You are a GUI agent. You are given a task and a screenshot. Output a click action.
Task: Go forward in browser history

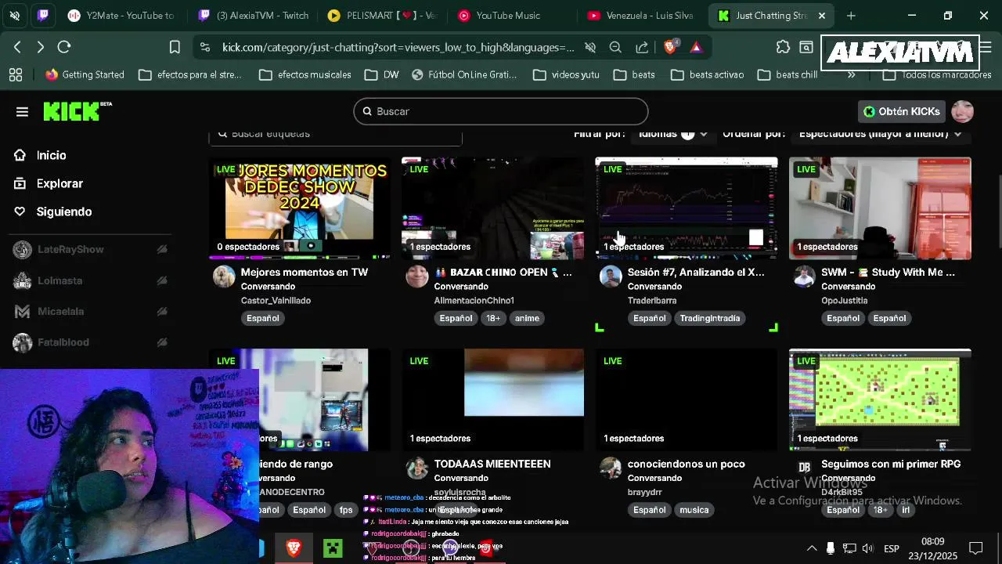point(41,47)
